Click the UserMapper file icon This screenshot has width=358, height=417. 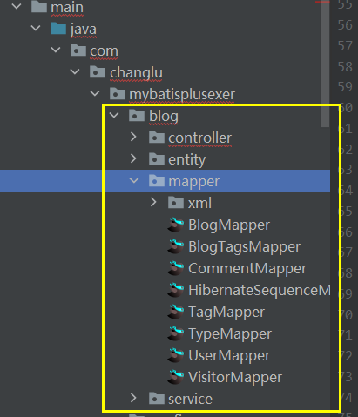[x=176, y=355]
